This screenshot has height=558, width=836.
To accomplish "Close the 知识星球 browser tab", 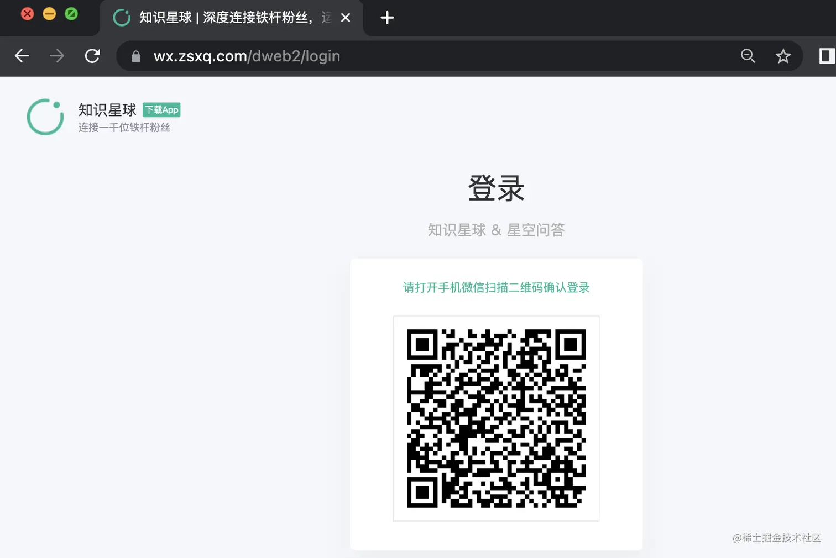I will (x=346, y=18).
